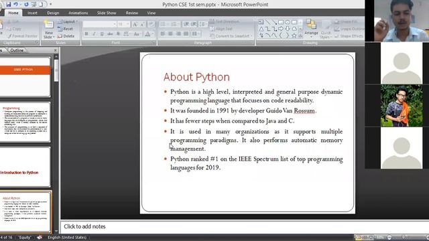Switch to the Review tab
Image resolution: width=429 pixels, height=241 pixels.
pos(132,13)
